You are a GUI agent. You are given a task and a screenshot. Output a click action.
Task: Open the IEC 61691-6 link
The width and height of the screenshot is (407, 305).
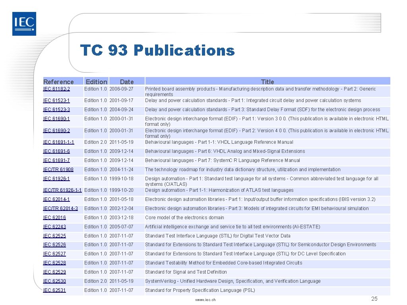tap(56, 151)
